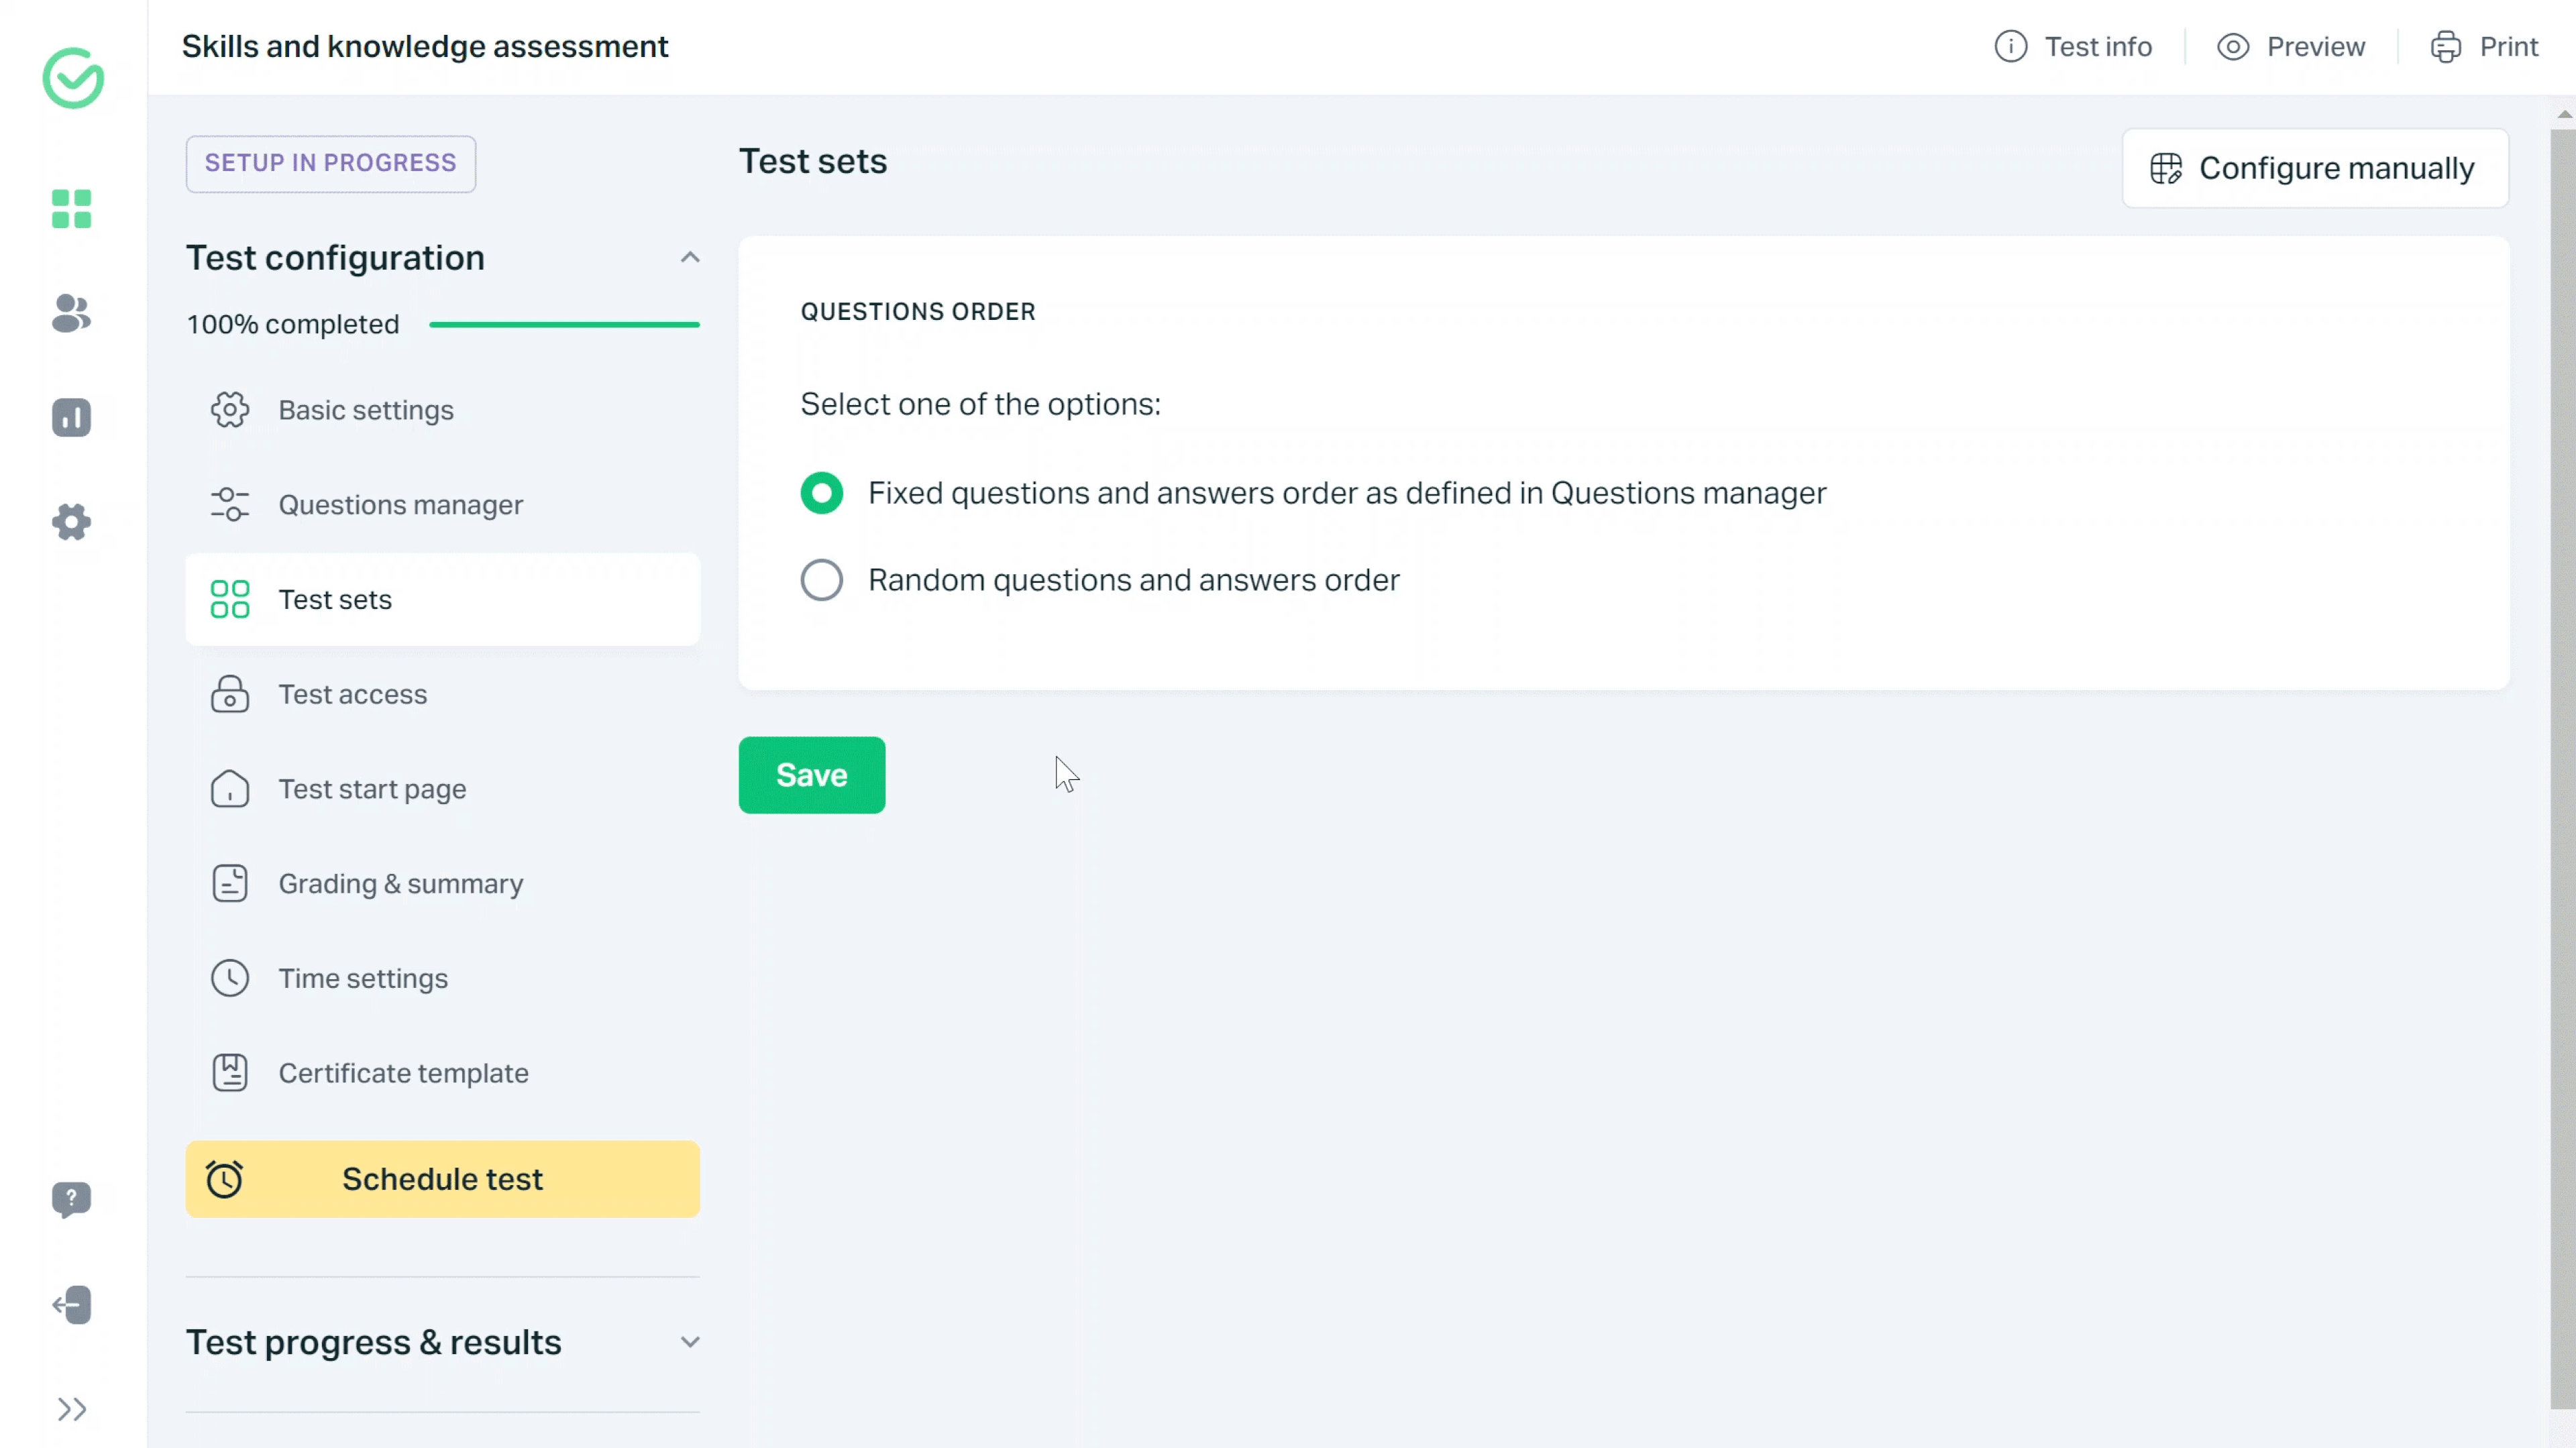Click the green checkmark logo
Image resolution: width=2576 pixels, height=1448 pixels.
click(73, 78)
